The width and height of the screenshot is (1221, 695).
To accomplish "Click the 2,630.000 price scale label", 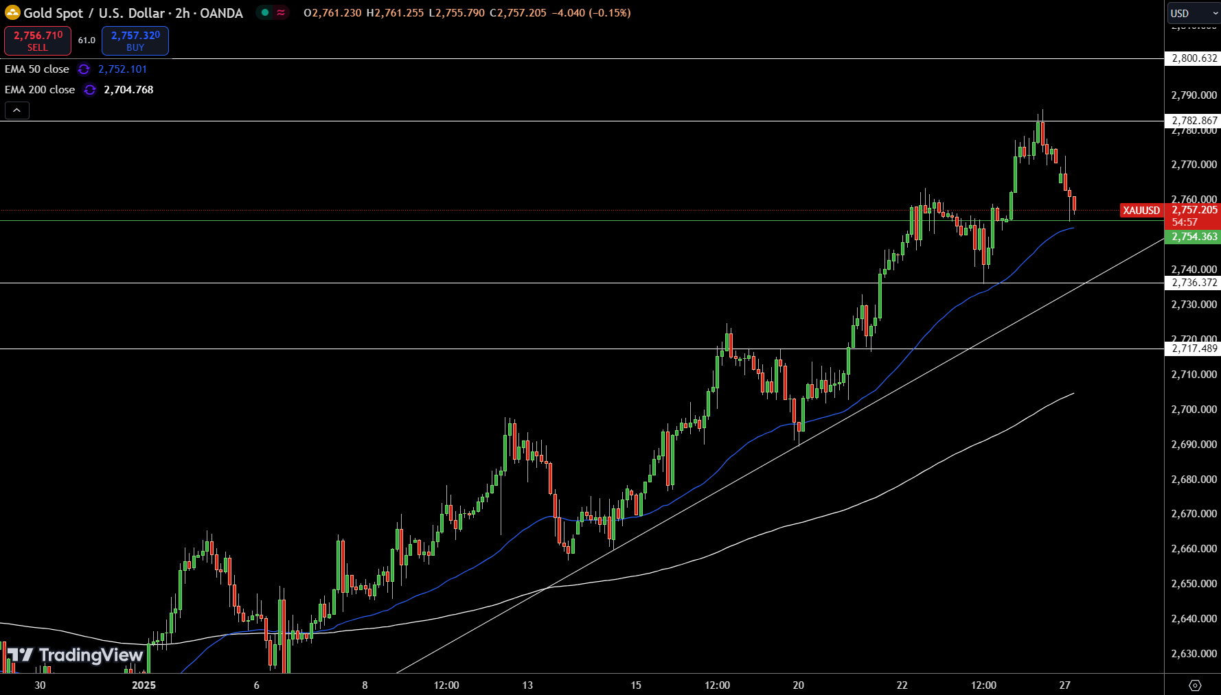I will point(1194,654).
